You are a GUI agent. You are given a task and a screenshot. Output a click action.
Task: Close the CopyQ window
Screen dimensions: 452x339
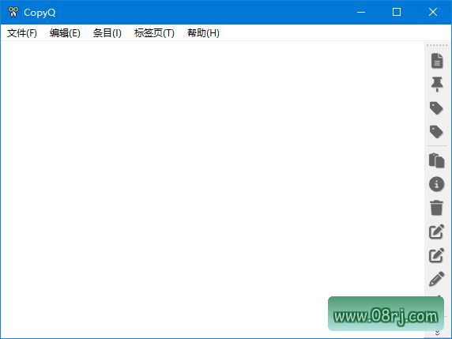pos(433,12)
